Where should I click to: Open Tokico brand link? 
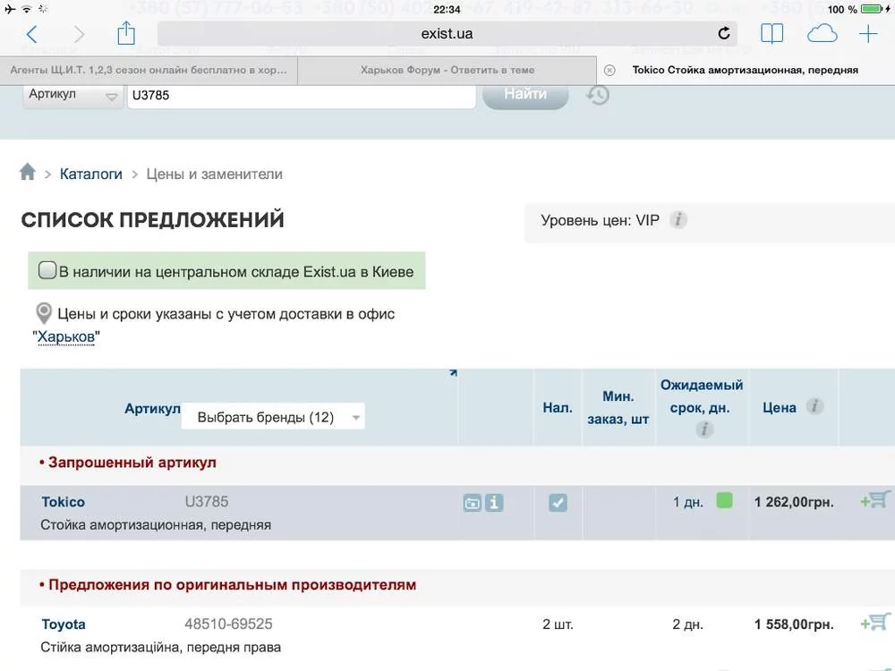click(x=63, y=502)
